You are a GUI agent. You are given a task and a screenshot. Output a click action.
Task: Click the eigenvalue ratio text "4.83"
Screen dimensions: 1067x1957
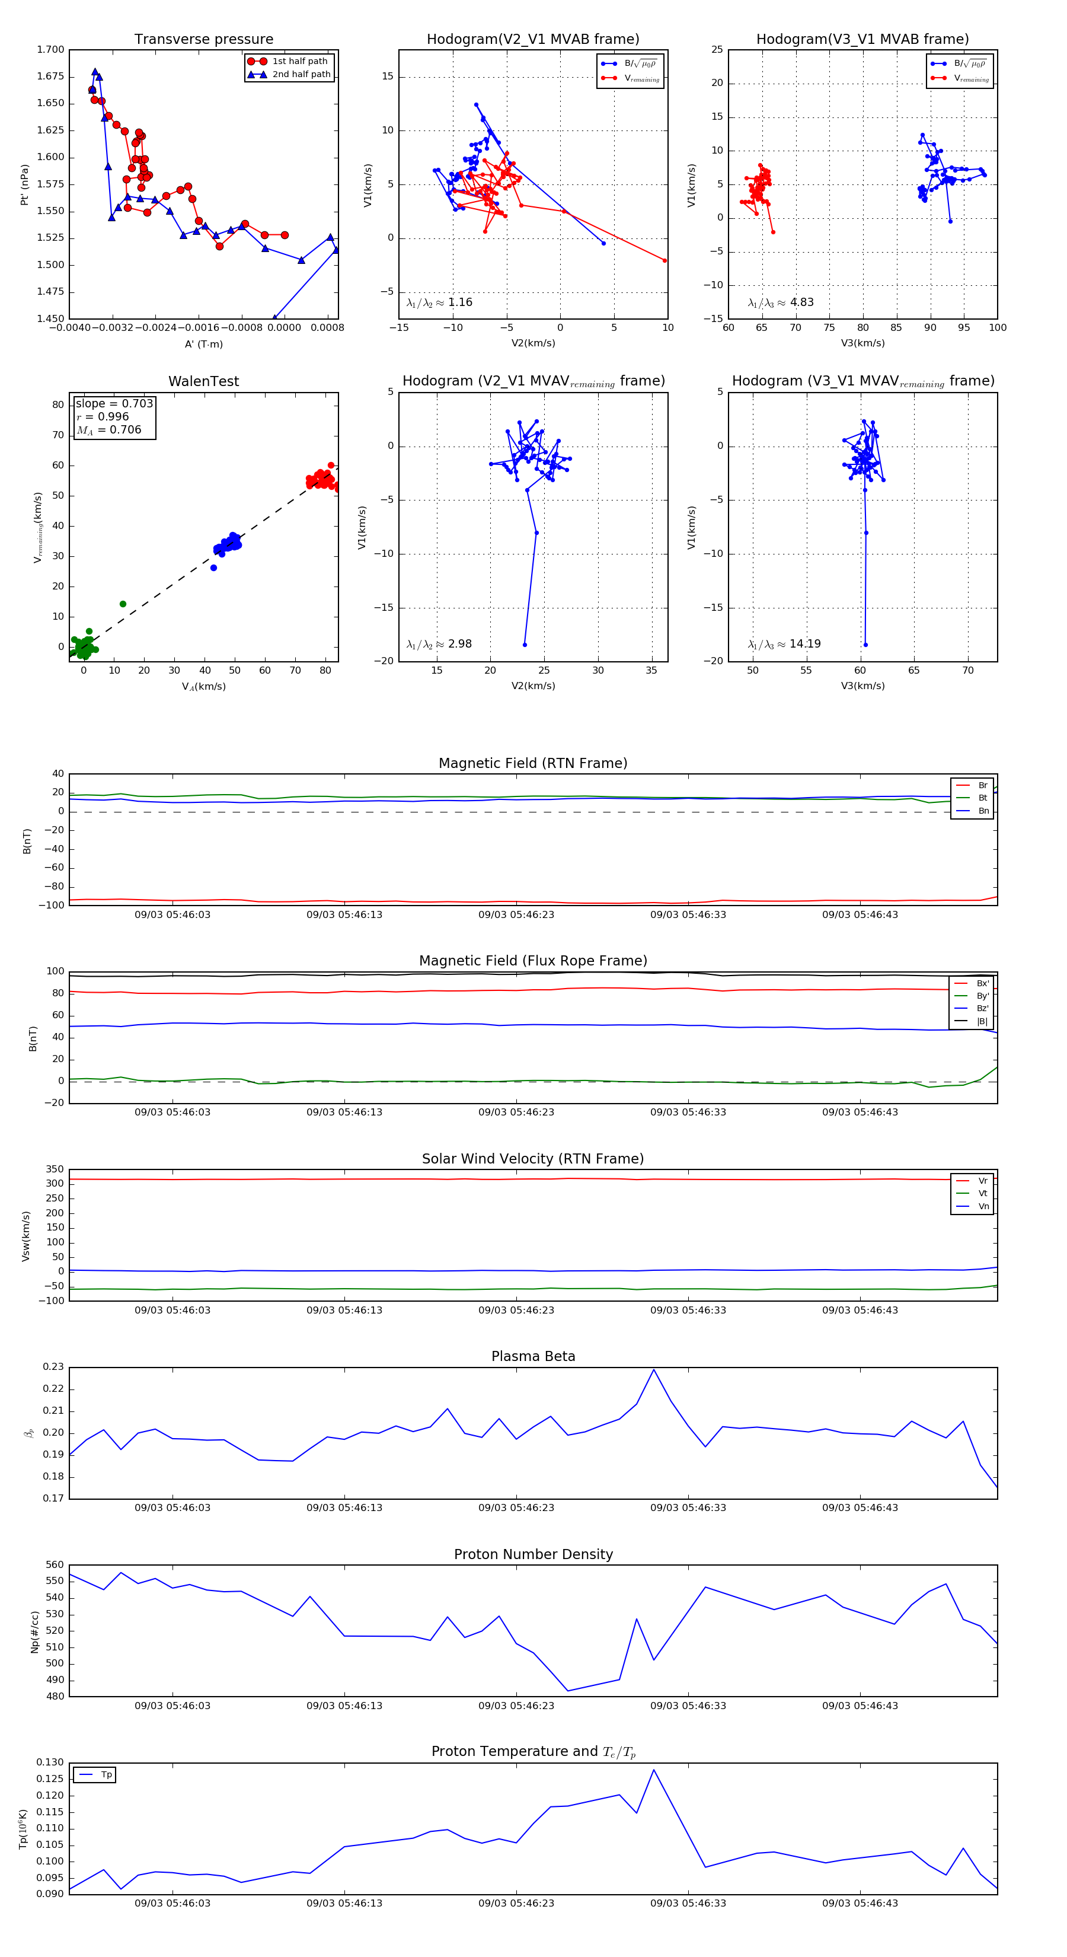pos(802,302)
